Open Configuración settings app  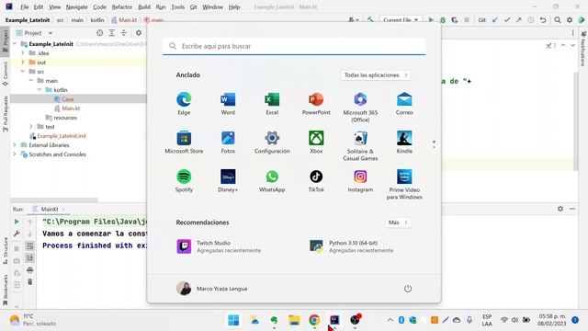tap(272, 143)
